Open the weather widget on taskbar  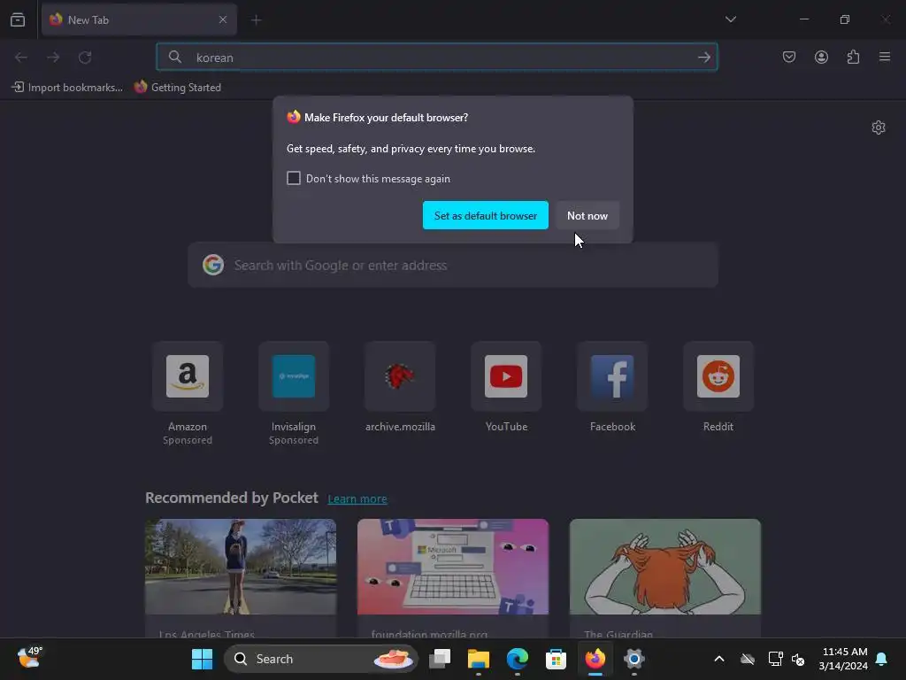29,658
